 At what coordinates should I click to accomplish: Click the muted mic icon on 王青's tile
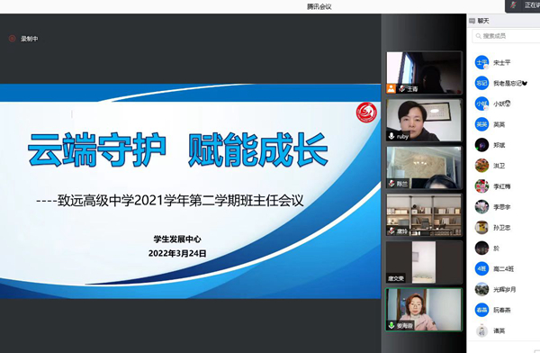pos(401,88)
